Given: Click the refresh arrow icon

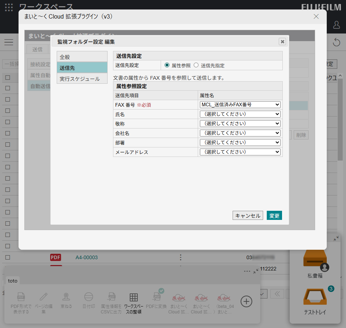Looking at the screenshot, I should [337, 42].
